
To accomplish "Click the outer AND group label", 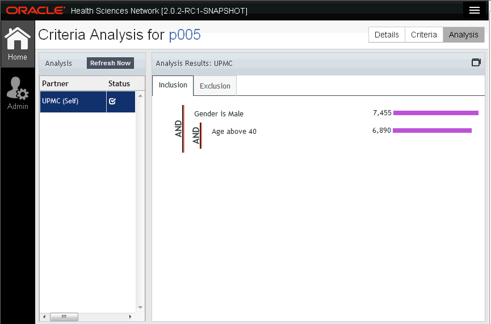I will (178, 129).
